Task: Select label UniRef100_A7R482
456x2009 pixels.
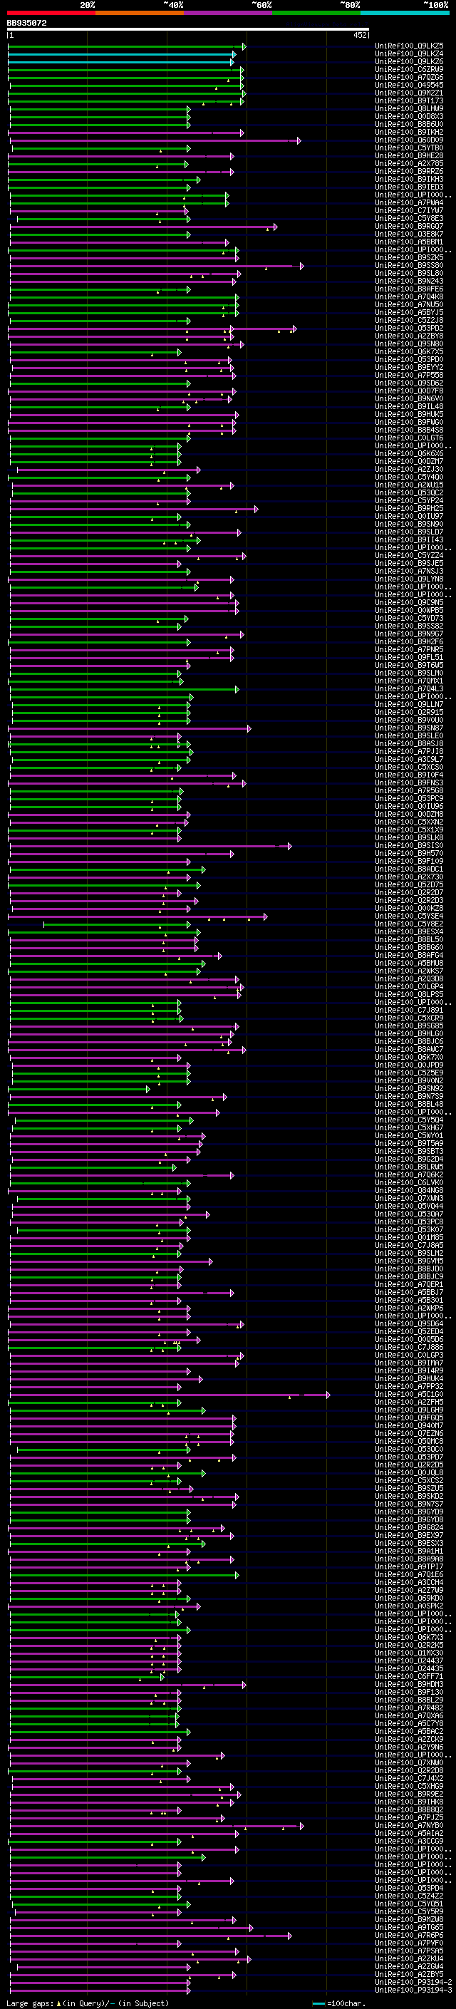Action: [x=409, y=1707]
